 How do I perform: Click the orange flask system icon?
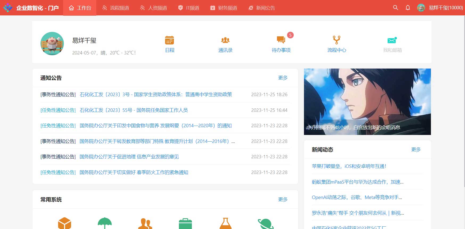pyautogui.click(x=225, y=223)
